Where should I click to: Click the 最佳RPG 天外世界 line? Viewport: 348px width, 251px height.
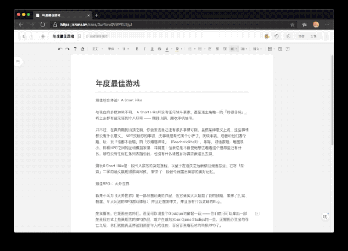[x=112, y=183]
